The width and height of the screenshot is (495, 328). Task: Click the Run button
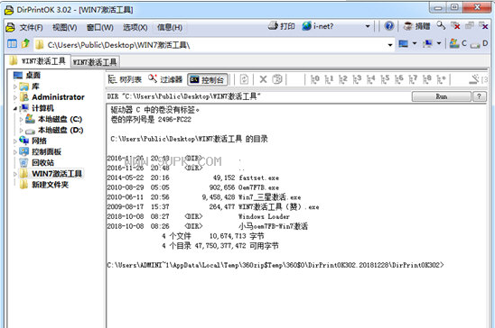pos(442,96)
